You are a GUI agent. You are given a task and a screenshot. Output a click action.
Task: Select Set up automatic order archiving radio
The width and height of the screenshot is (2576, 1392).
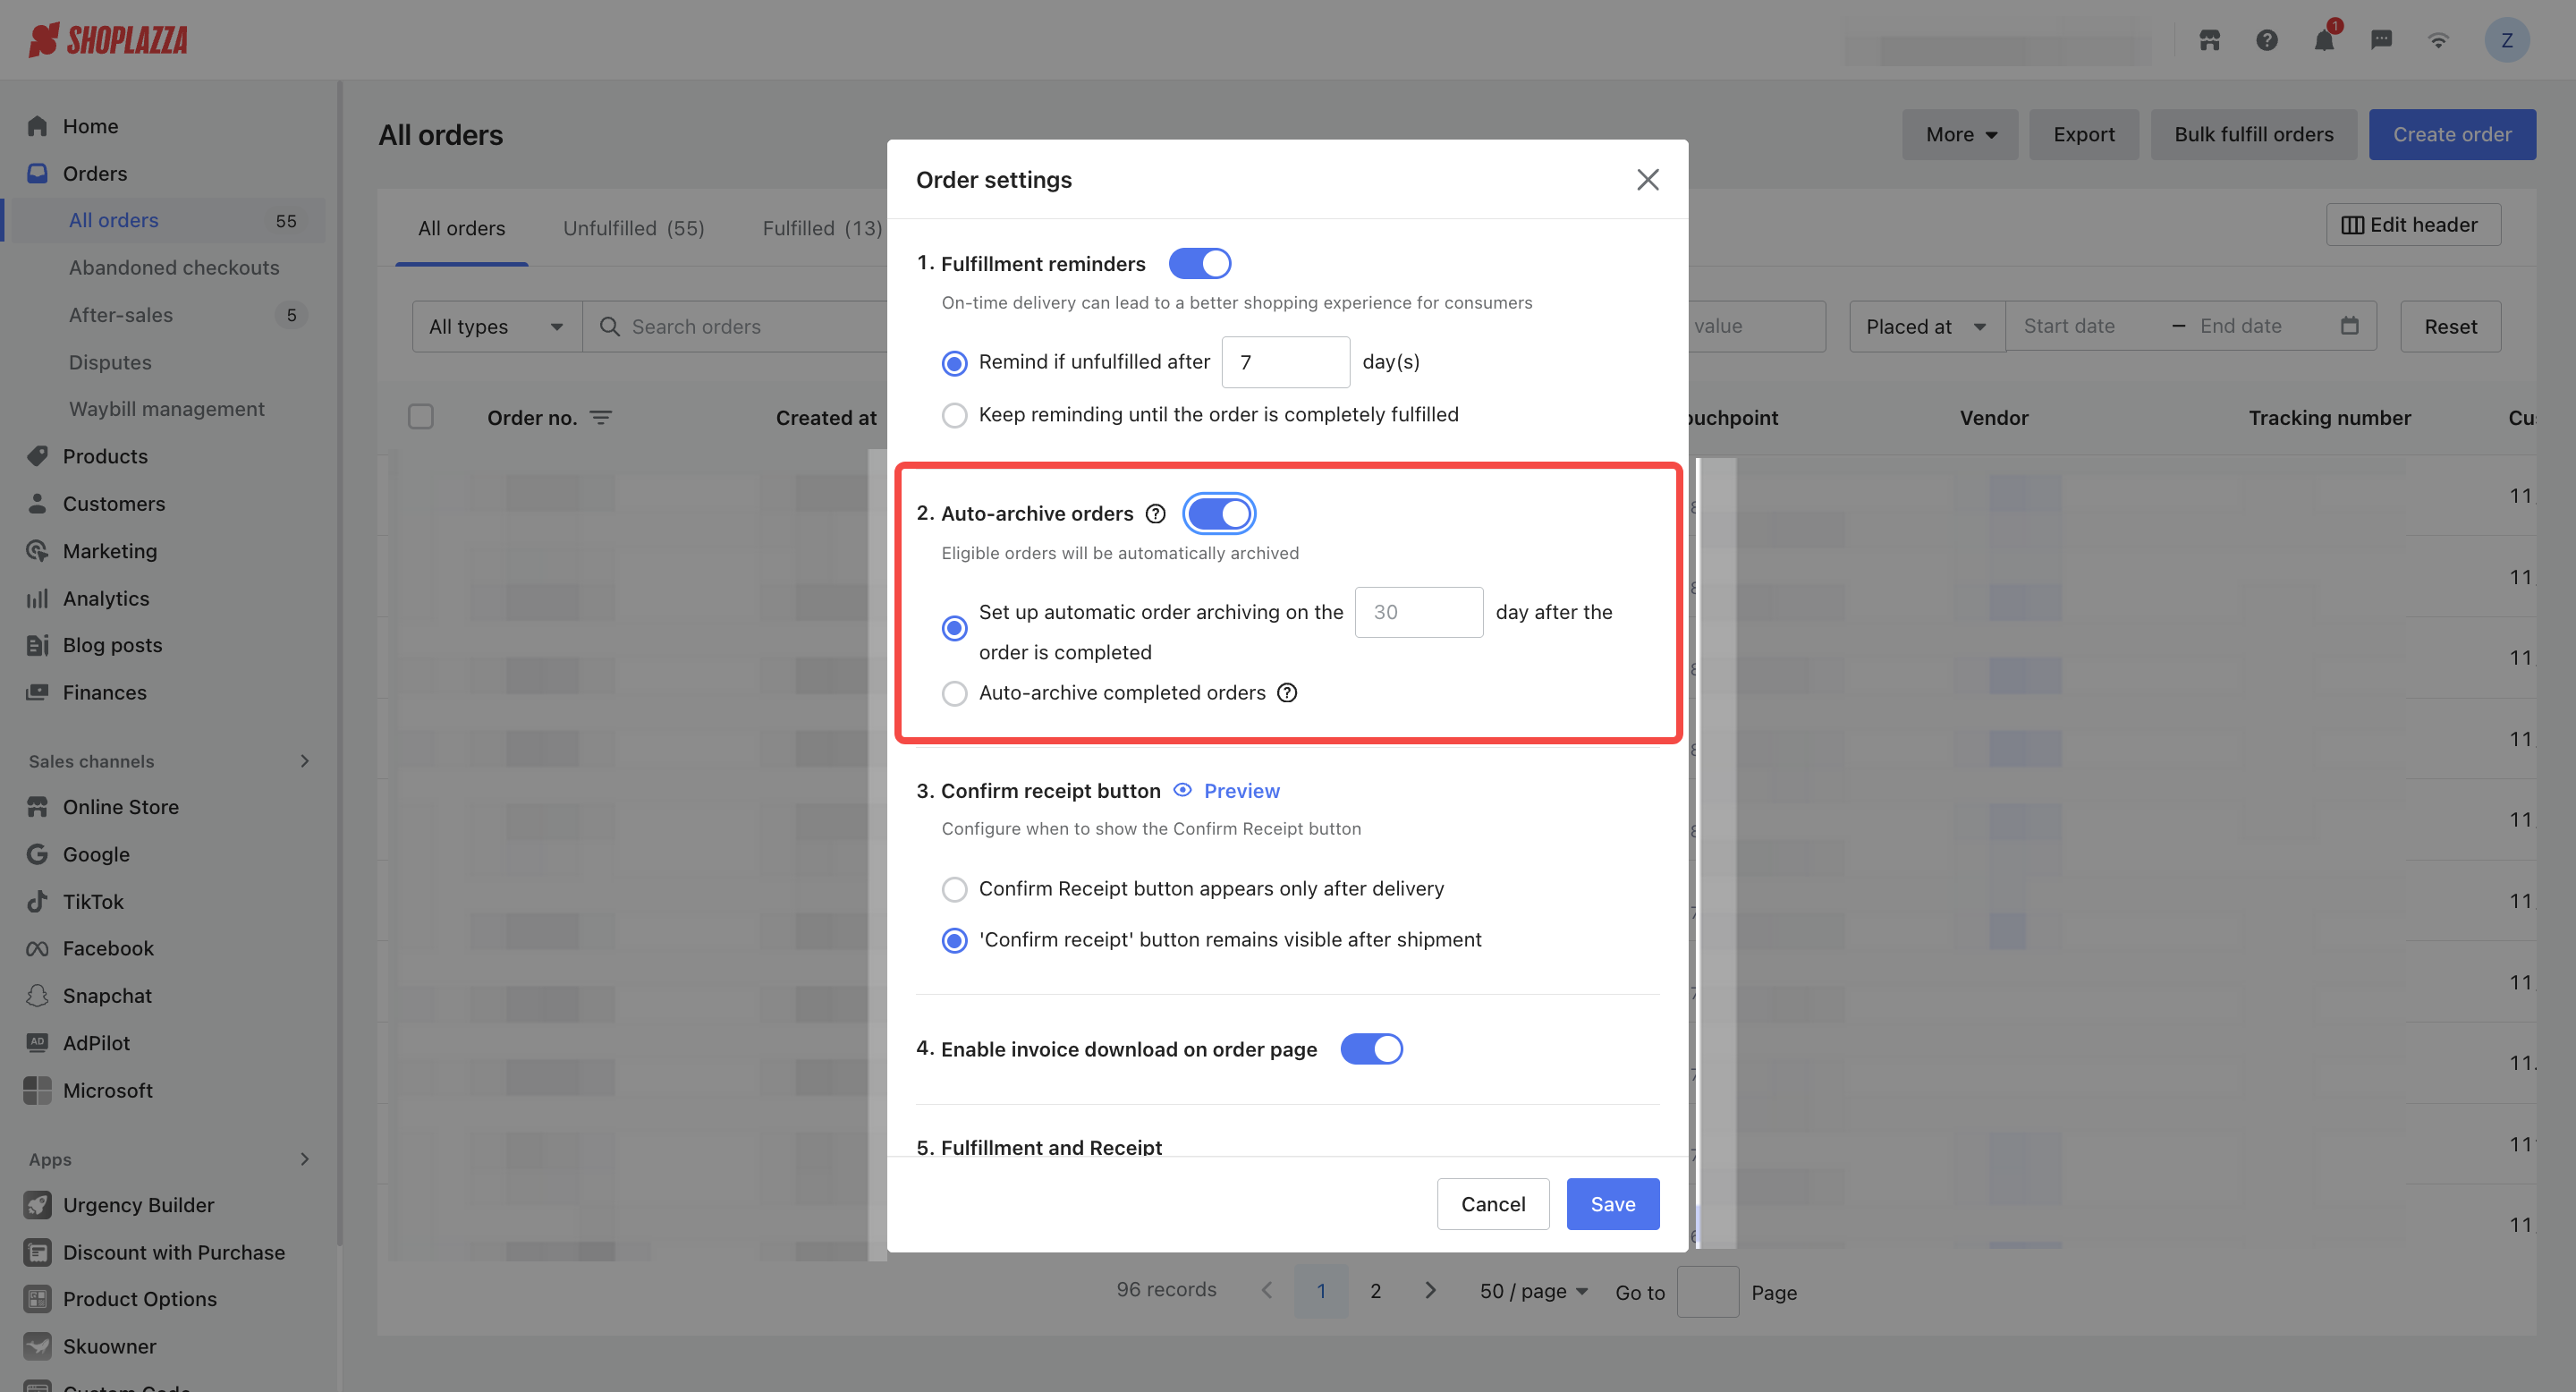coord(954,628)
